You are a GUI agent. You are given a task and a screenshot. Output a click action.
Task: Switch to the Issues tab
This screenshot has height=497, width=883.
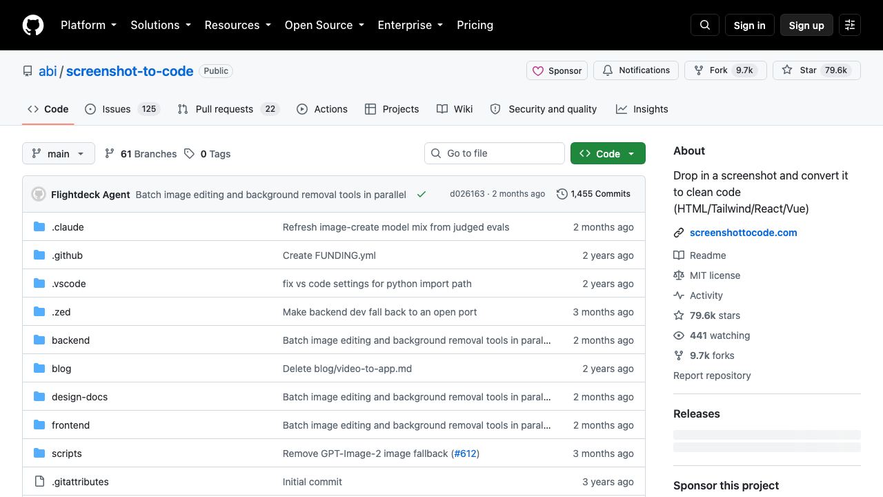[122, 109]
